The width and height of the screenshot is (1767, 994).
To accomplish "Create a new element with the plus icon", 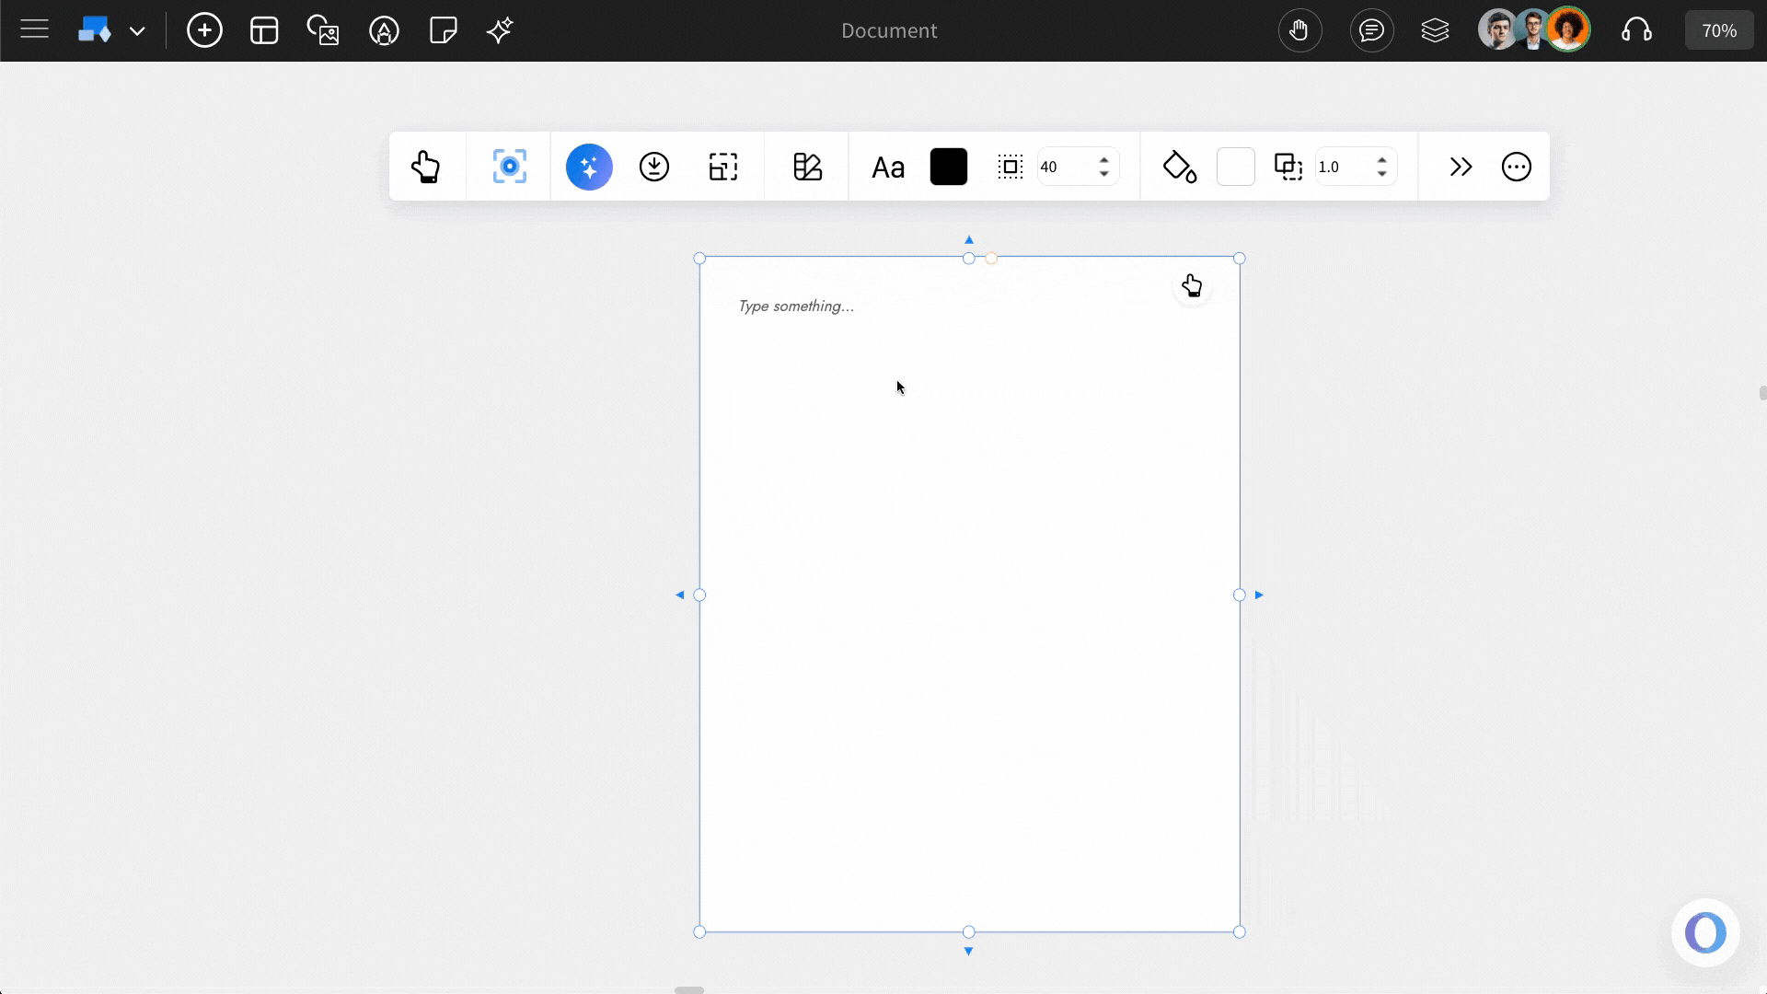I will pos(204,30).
